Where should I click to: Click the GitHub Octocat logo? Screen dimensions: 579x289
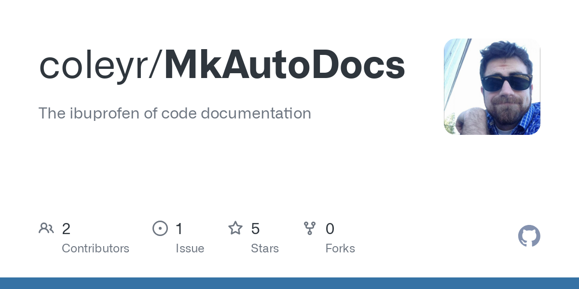[x=529, y=236]
